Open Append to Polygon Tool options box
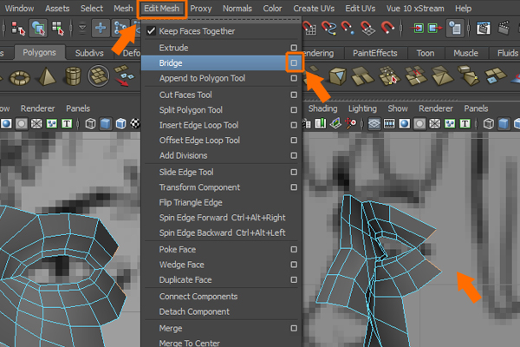The image size is (520, 347). tap(294, 78)
